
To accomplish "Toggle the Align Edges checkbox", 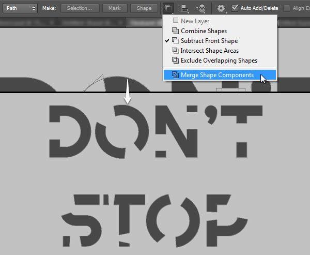I will point(287,8).
